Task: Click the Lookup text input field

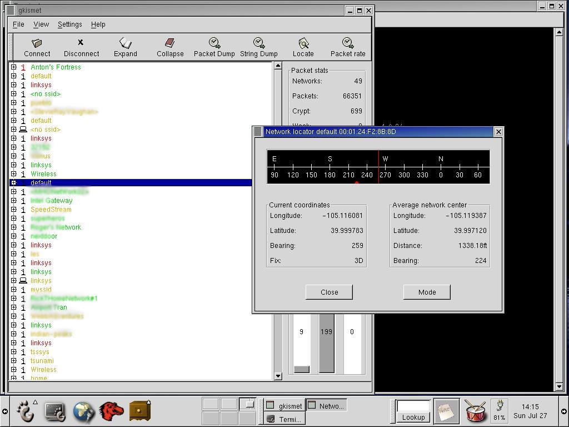Action: click(x=413, y=406)
